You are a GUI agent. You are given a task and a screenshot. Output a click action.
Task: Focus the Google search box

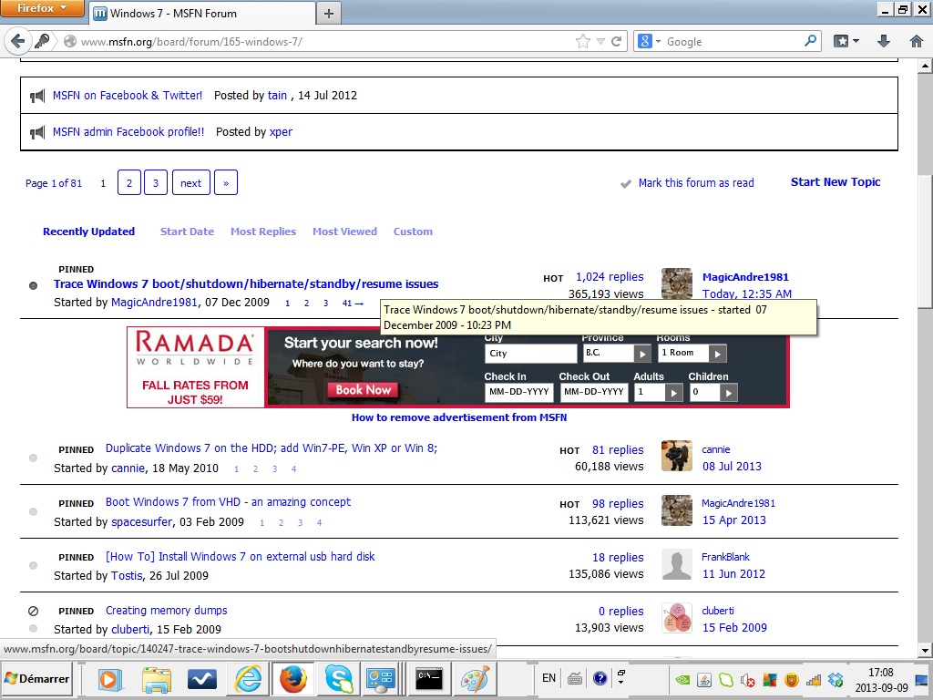(x=733, y=41)
